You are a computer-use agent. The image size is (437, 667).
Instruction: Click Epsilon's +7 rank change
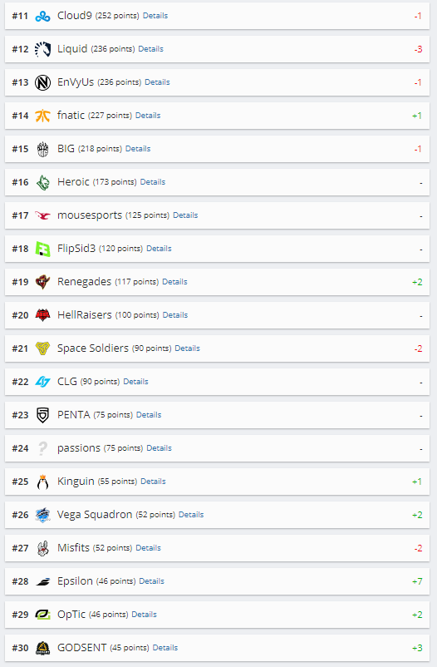(417, 581)
